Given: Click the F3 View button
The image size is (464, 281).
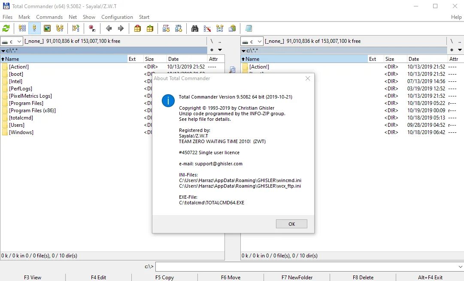Looking at the screenshot, I should pyautogui.click(x=33, y=278).
